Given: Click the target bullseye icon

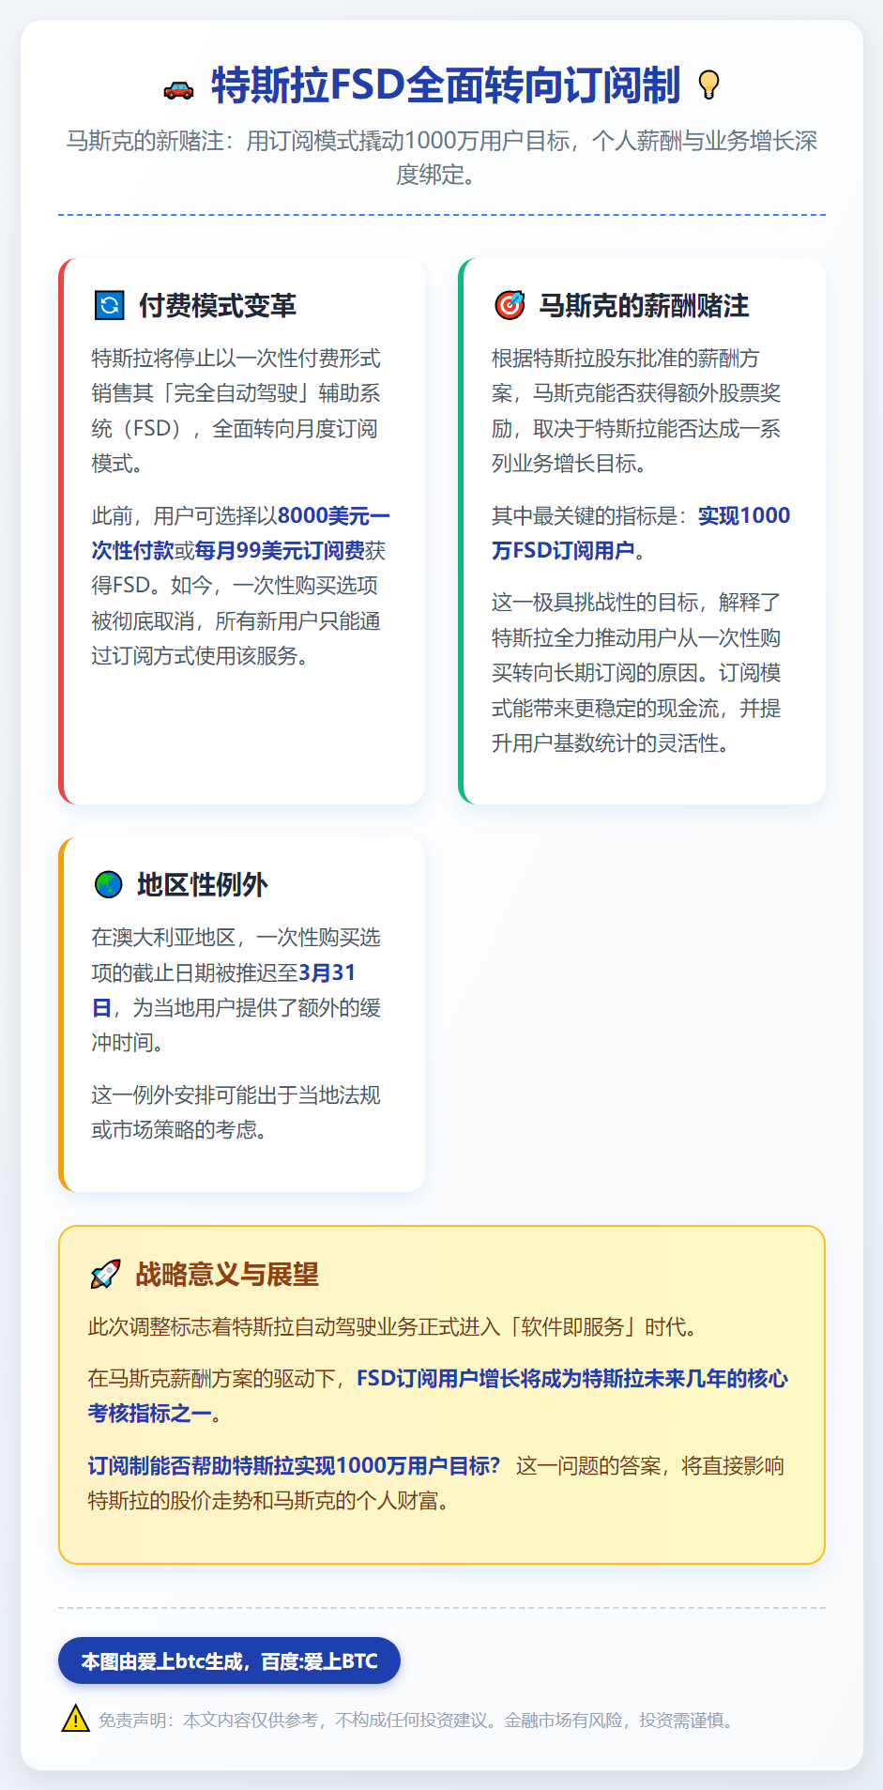Looking at the screenshot, I should (510, 305).
